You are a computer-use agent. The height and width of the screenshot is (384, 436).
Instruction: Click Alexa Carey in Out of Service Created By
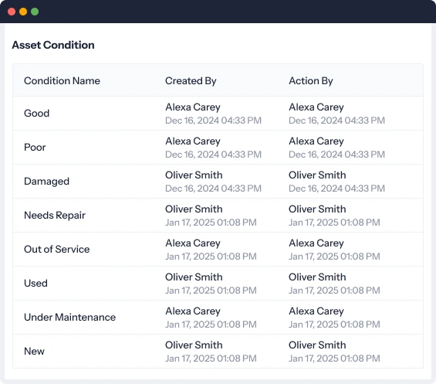(193, 243)
